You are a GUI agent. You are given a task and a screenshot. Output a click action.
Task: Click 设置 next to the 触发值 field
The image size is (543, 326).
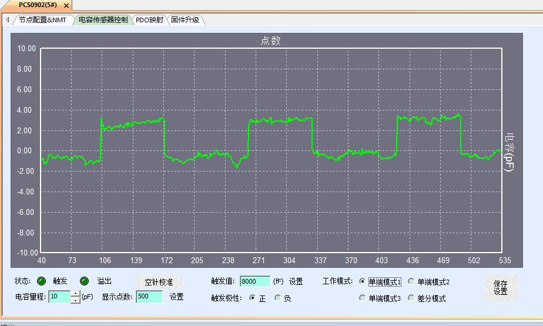[296, 282]
